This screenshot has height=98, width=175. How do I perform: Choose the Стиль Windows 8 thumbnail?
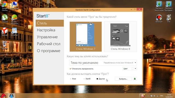(x=120, y=36)
